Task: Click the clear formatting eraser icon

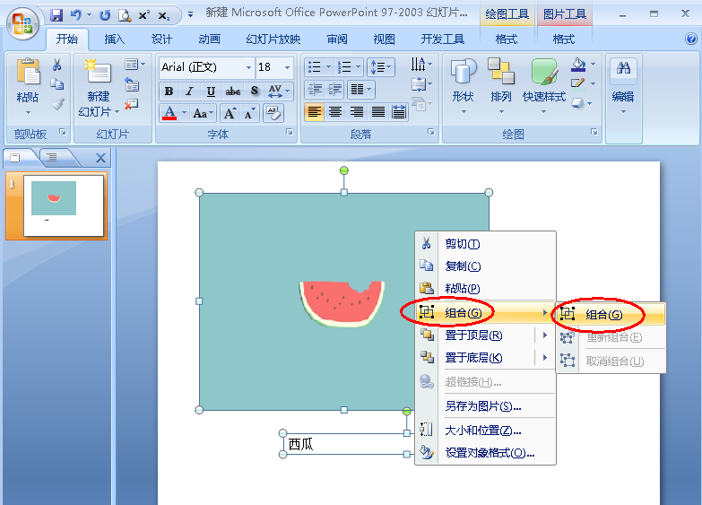Action: (x=273, y=113)
